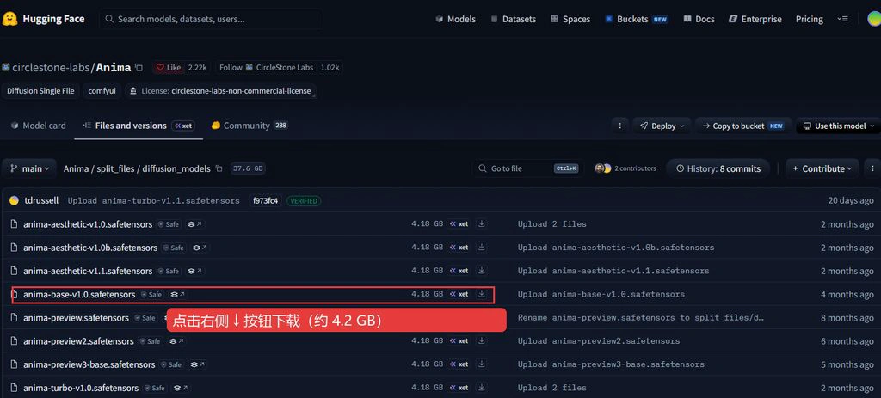Open anima-aesthetic-v1.1.safetensors file link

pyautogui.click(x=88, y=271)
